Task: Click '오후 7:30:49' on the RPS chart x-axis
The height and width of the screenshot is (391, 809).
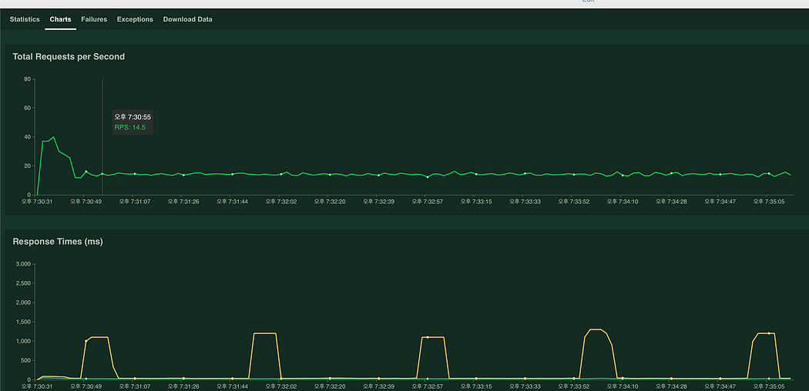Action: tap(86, 202)
